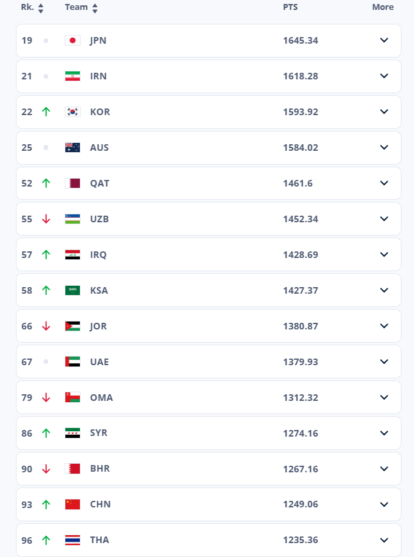The width and height of the screenshot is (414, 557).
Task: Click the Japan flag icon
Action: pyautogui.click(x=73, y=40)
